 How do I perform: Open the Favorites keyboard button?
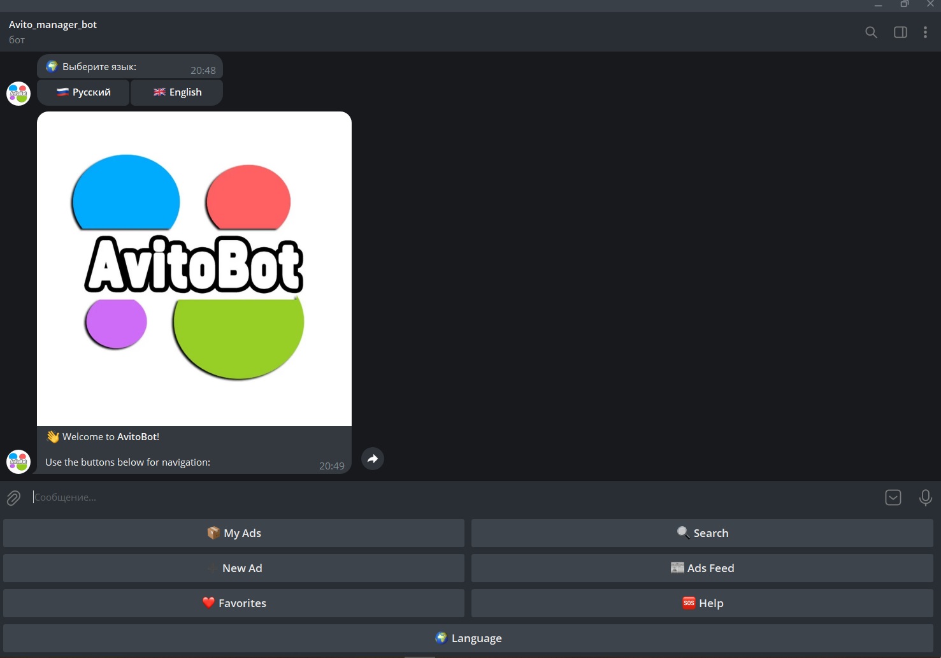pos(234,603)
